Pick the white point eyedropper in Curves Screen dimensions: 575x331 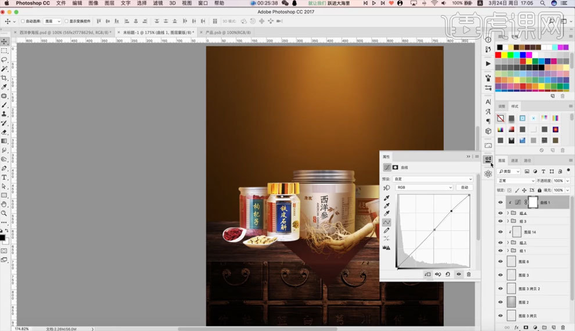pyautogui.click(x=386, y=214)
